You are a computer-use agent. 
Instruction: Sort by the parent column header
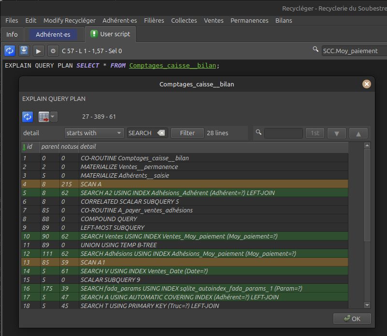click(50, 147)
